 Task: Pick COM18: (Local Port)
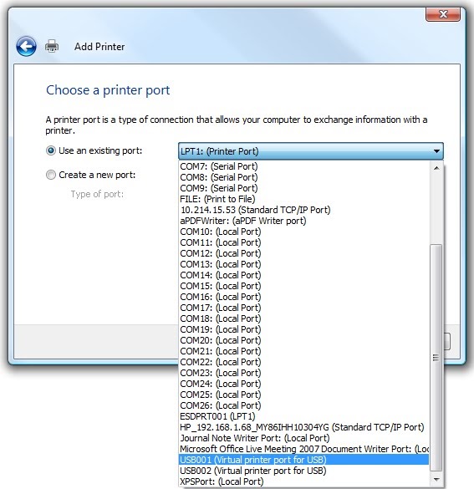click(304, 318)
